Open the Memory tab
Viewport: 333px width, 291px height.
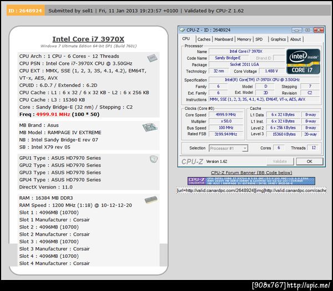(x=244, y=39)
